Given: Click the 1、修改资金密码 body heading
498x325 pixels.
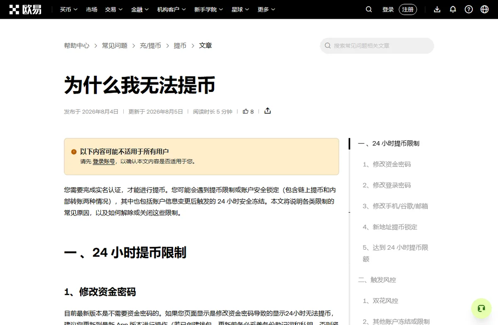Looking at the screenshot, I should (100, 292).
